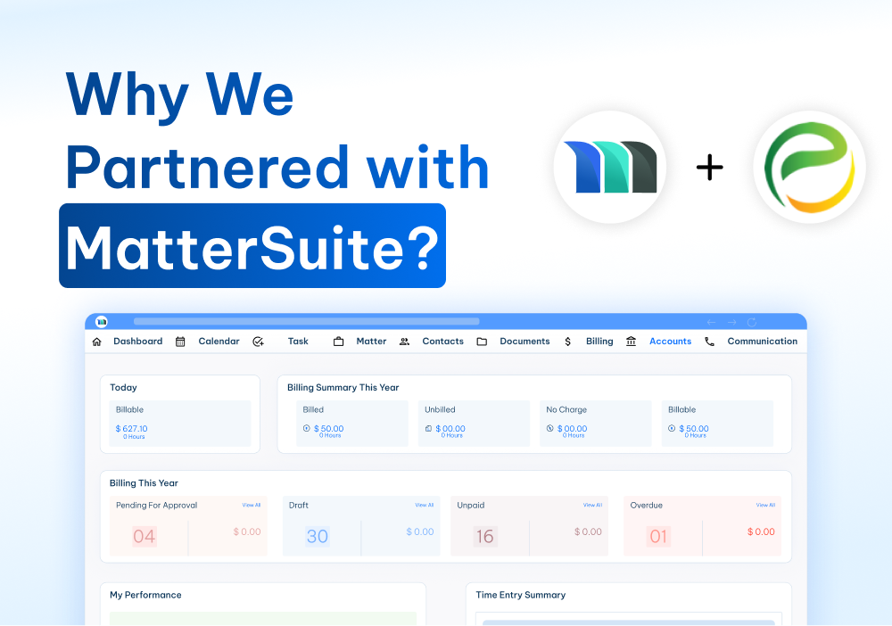892x626 pixels.
Task: Click the Task checkmark icon
Action: point(258,342)
